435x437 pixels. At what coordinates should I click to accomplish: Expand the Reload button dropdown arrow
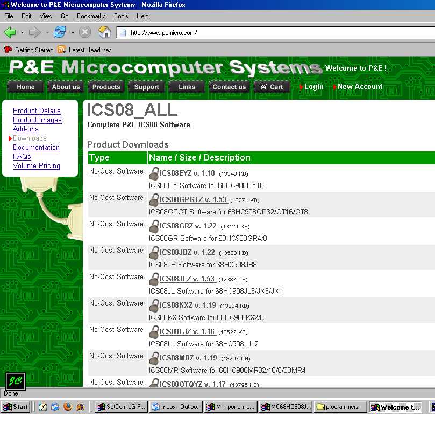pos(73,33)
